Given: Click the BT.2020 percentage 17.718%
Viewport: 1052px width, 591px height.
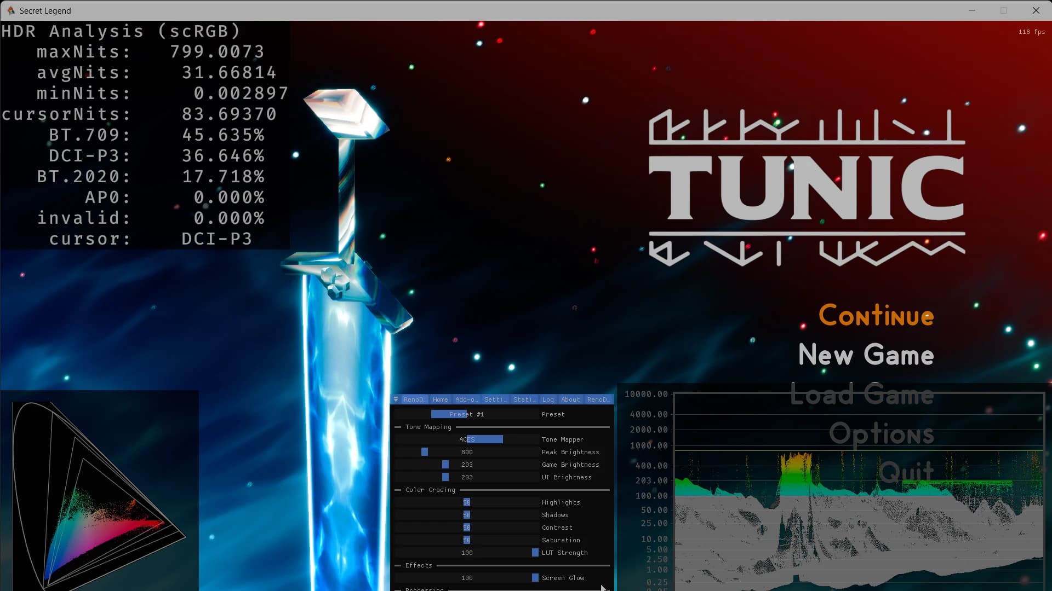Looking at the screenshot, I should coord(224,176).
